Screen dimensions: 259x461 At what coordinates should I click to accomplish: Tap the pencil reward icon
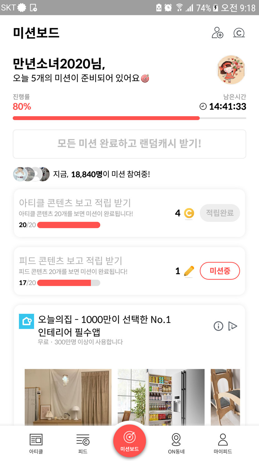189,271
